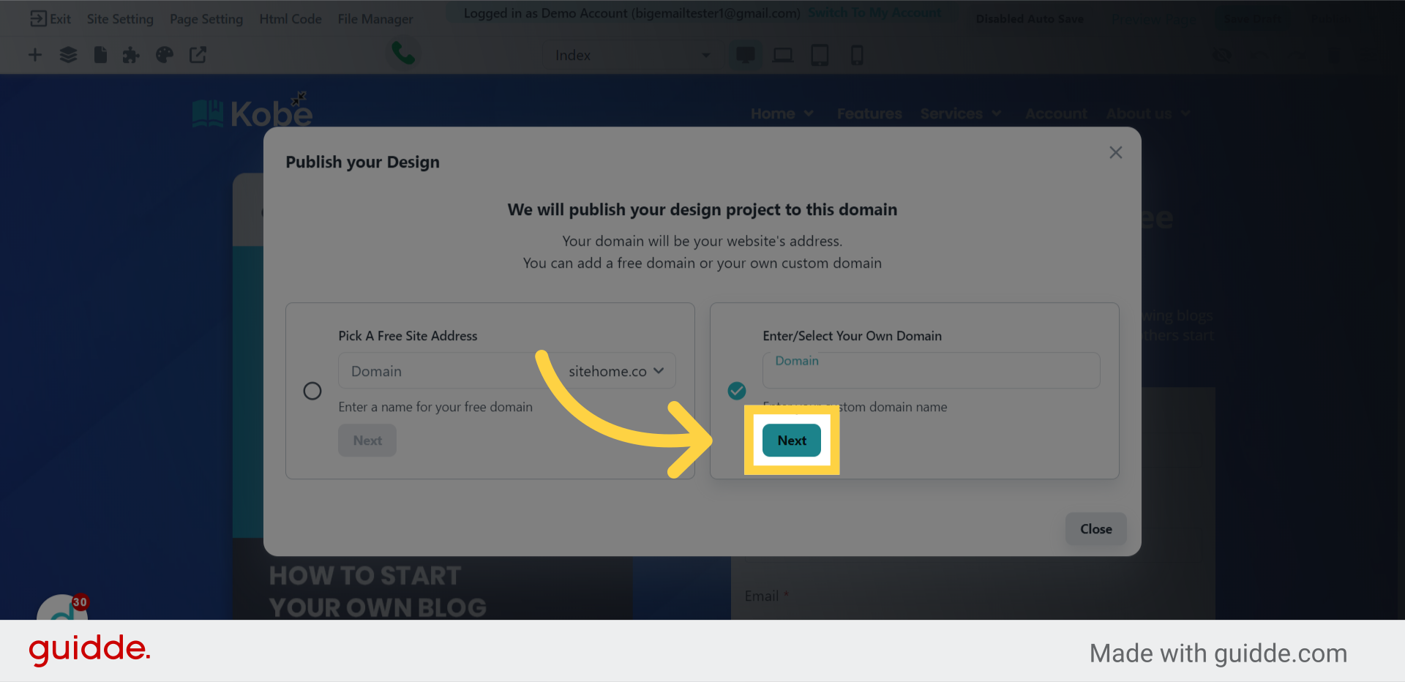Image resolution: width=1405 pixels, height=682 pixels.
Task: Click Disabled Auto Save in the top bar
Action: [x=1030, y=19]
